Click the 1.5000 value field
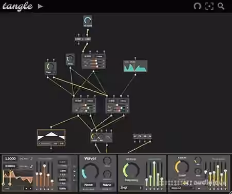Image resolution: width=232 pixels, height=194 pixels. [10, 159]
